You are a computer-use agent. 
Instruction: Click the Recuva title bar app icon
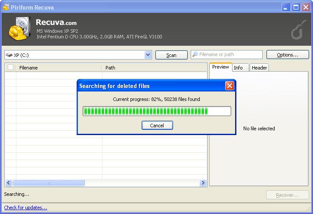coord(6,7)
